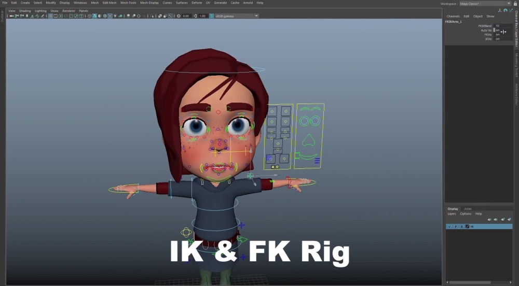Toggle the lock camera icon
The image size is (519, 286).
pos(17,16)
